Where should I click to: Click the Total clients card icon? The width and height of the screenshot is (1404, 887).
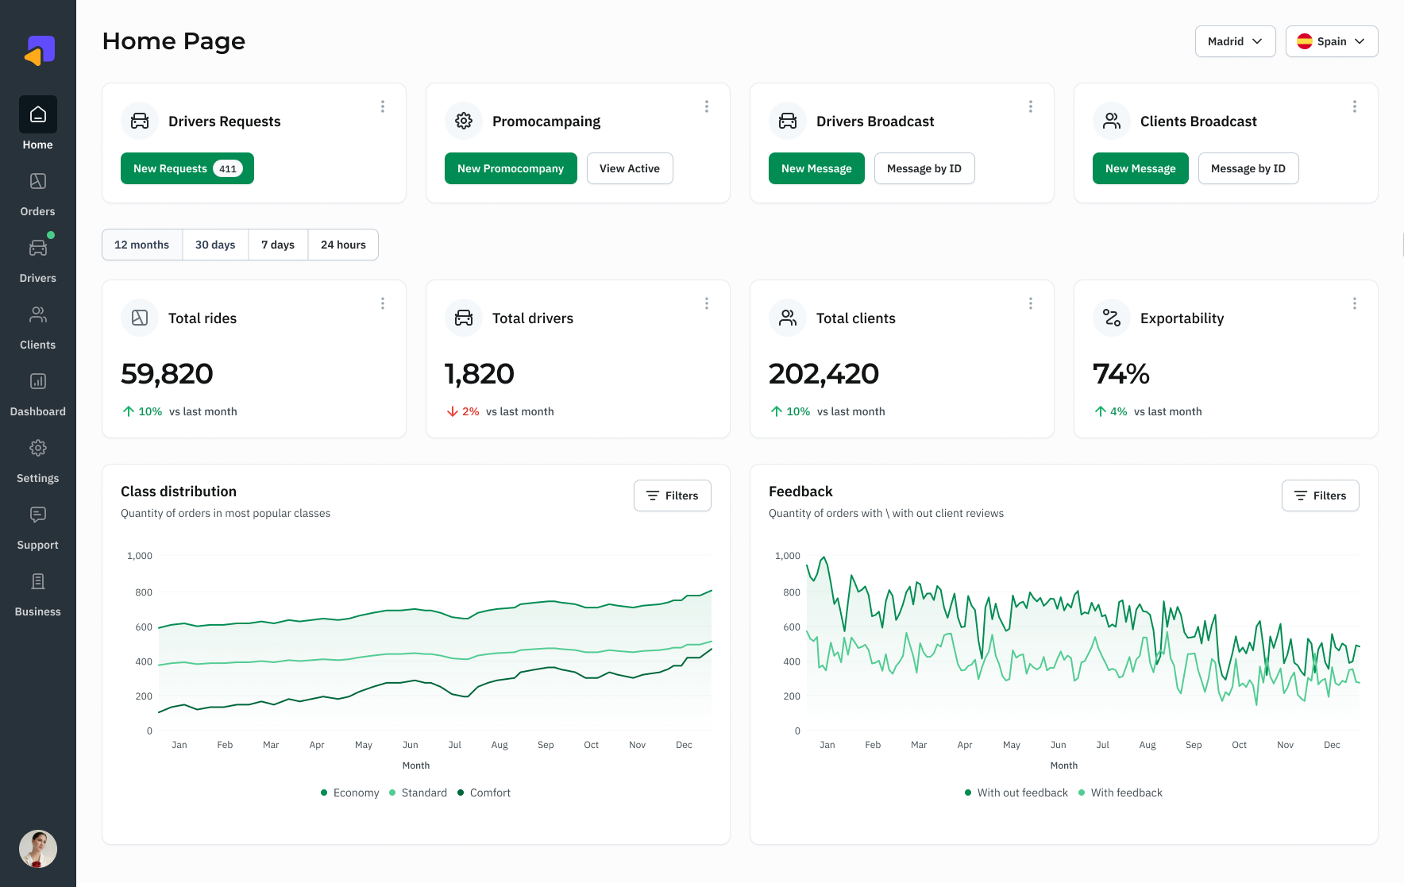point(788,318)
